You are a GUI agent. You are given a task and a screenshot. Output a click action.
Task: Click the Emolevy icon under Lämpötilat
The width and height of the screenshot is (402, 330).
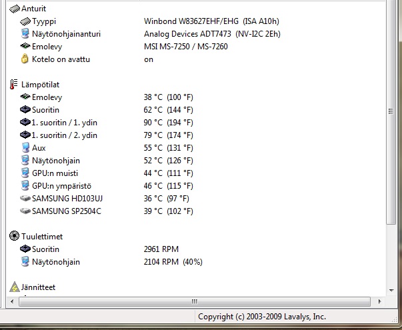25,97
